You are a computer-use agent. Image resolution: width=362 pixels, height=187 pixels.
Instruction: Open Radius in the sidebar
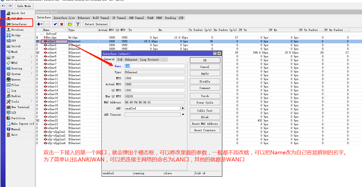[16, 96]
